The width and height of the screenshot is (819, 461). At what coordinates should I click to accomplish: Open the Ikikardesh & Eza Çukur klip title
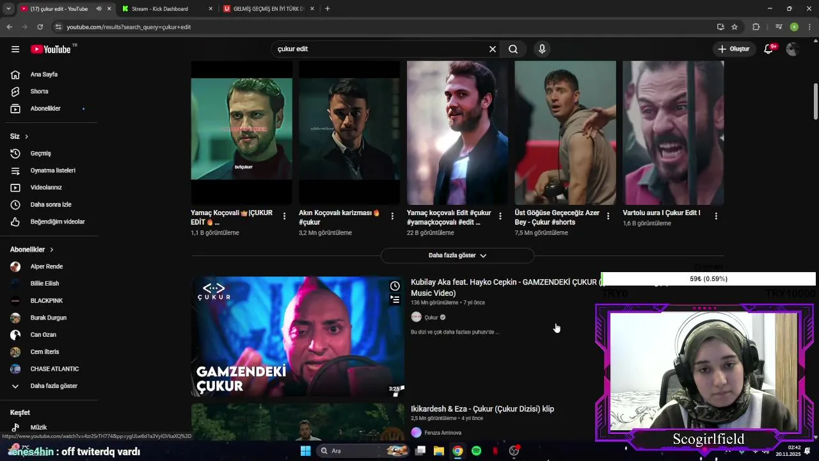click(482, 408)
